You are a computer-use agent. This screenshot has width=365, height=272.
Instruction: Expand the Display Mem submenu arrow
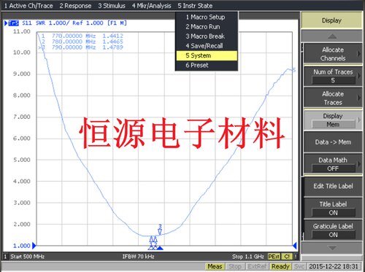pyautogui.click(x=359, y=120)
